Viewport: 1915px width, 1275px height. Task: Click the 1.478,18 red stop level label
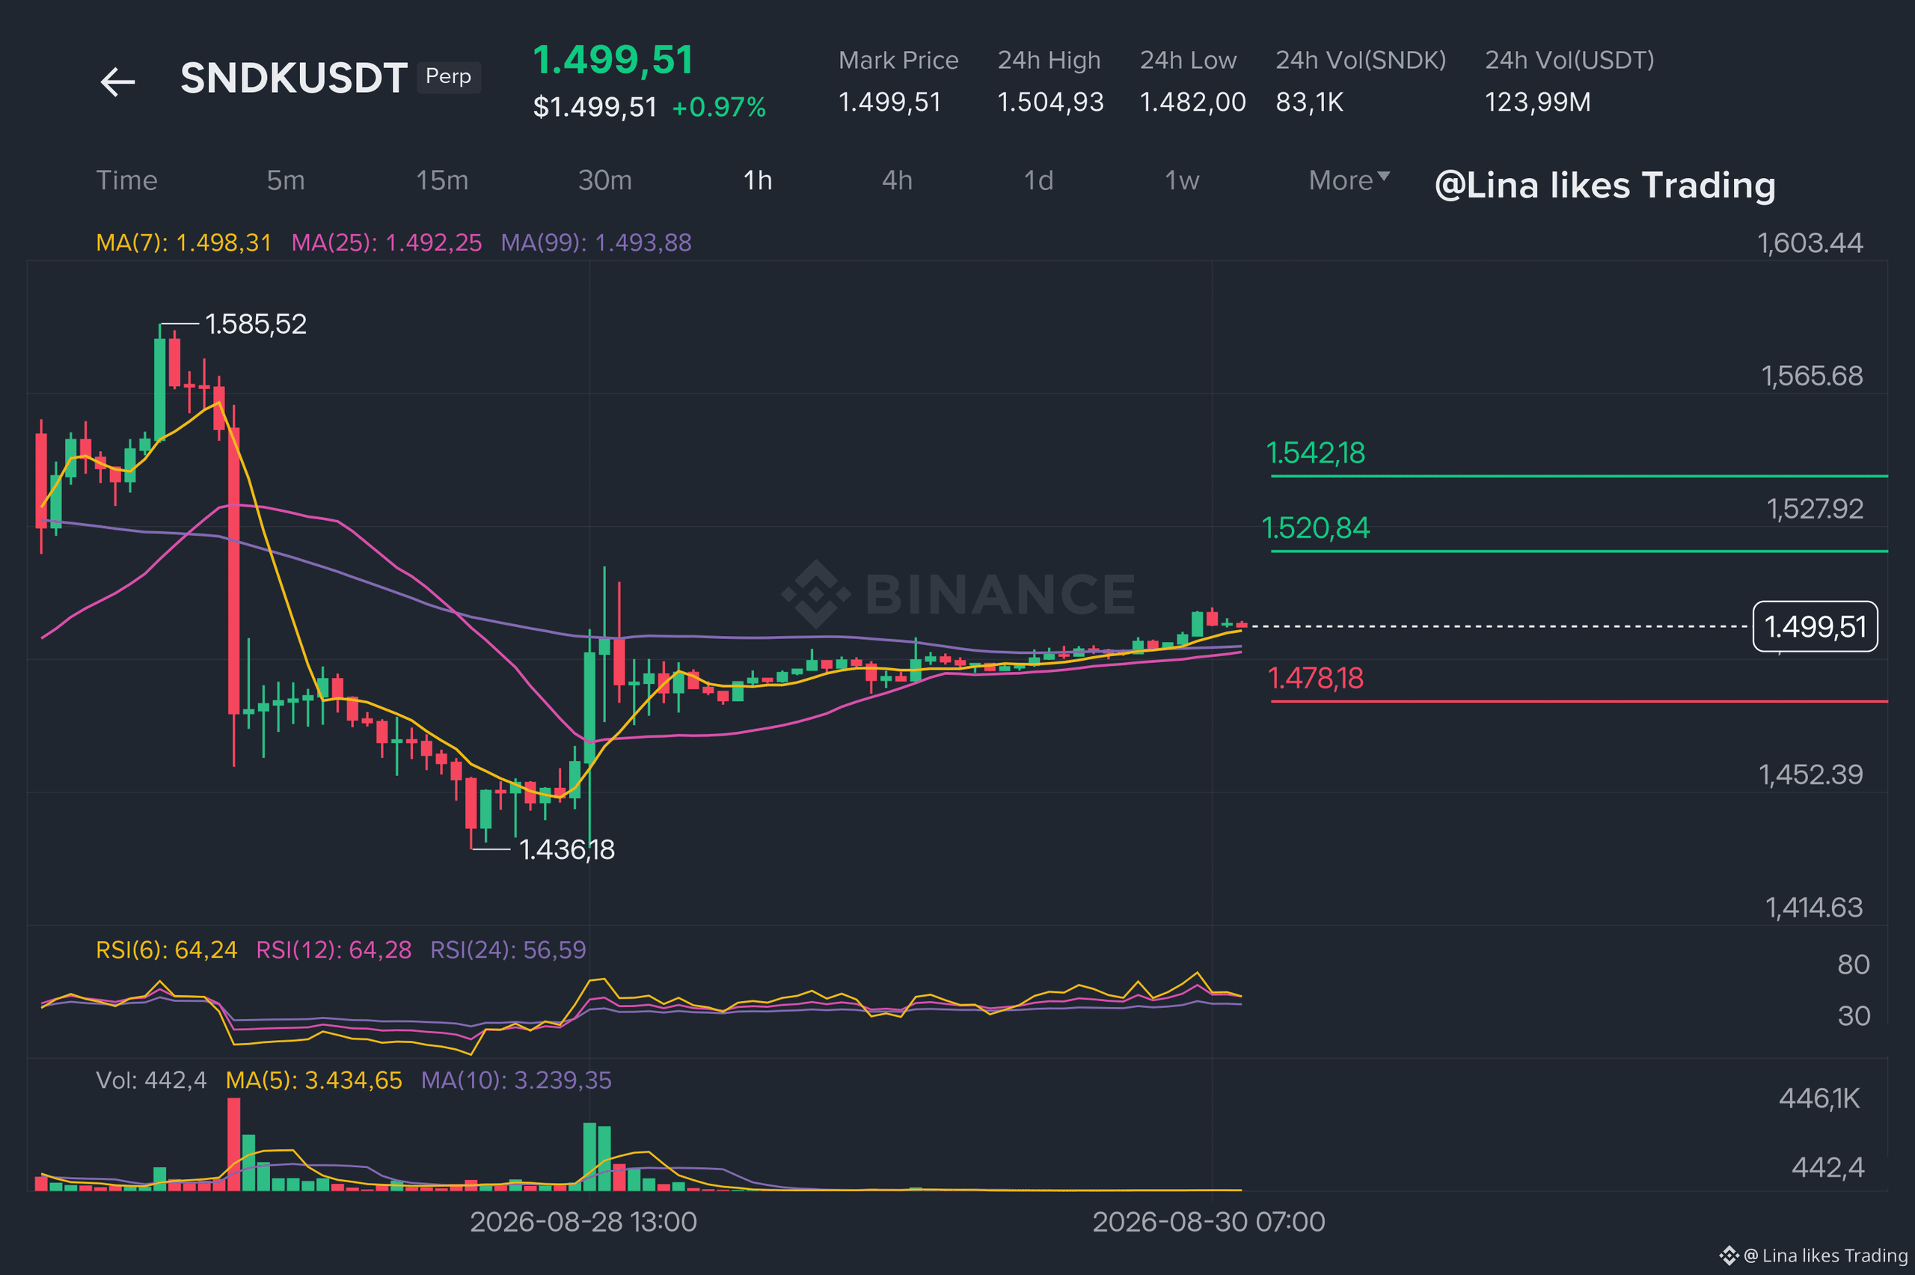coord(1316,678)
